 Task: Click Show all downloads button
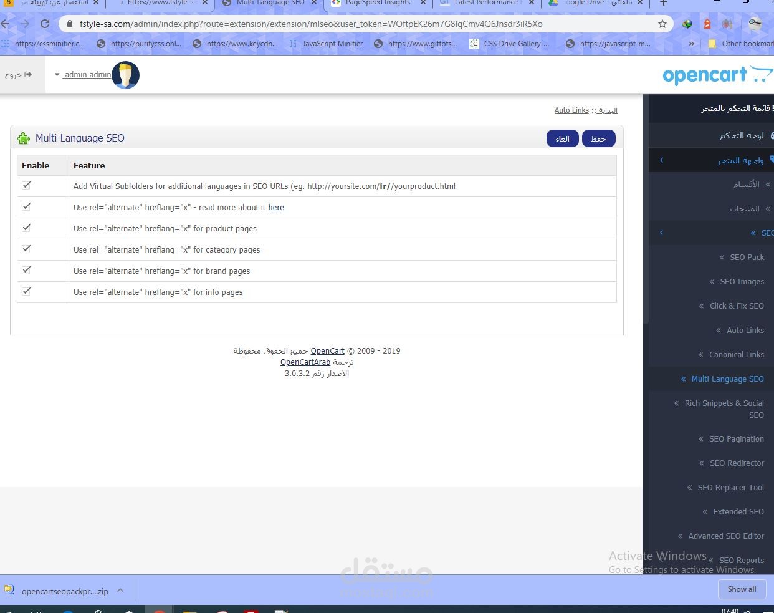pyautogui.click(x=742, y=589)
